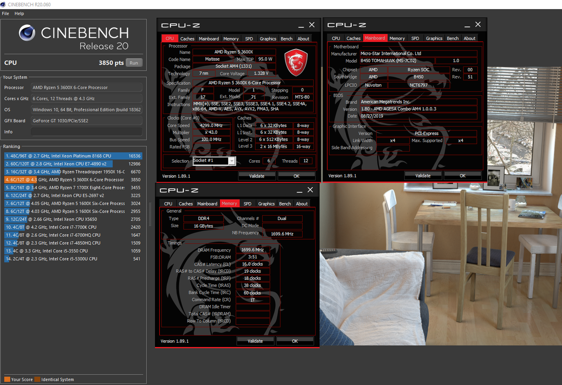Close the Mainboard CPU-Z window
The width and height of the screenshot is (562, 385).
(478, 25)
